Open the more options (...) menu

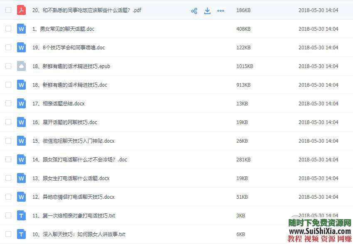click(221, 10)
